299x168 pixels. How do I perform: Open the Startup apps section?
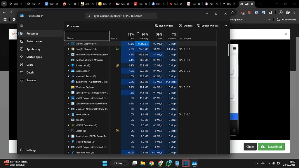tap(34, 57)
